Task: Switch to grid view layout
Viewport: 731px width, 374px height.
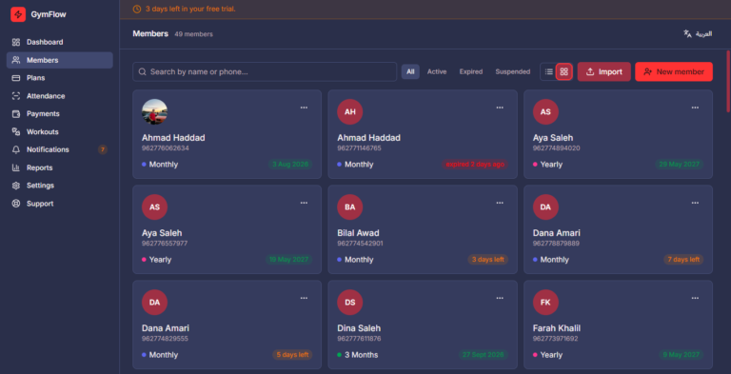Action: [564, 71]
